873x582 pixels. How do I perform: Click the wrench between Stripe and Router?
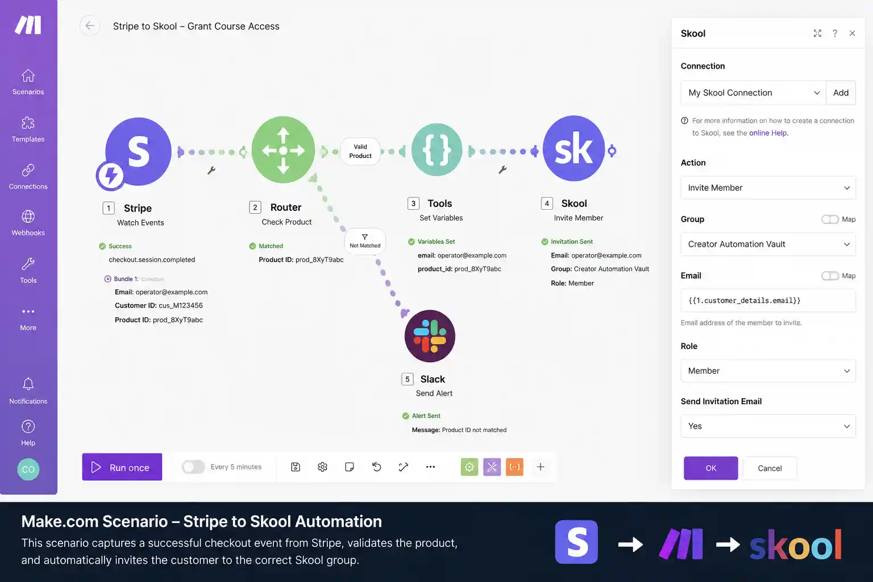tap(211, 170)
